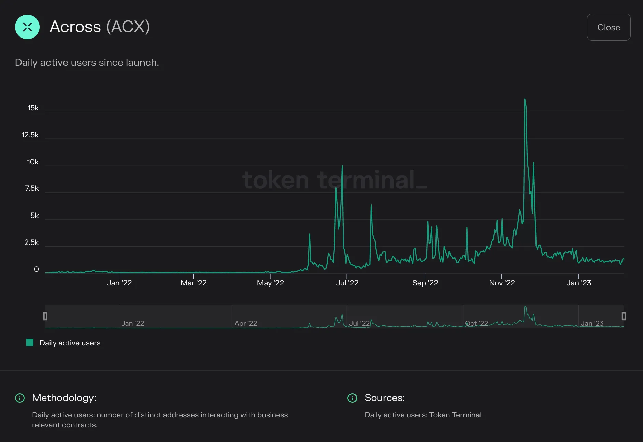
Task: Click the Sep '22 x-axis label
Action: [x=425, y=283]
